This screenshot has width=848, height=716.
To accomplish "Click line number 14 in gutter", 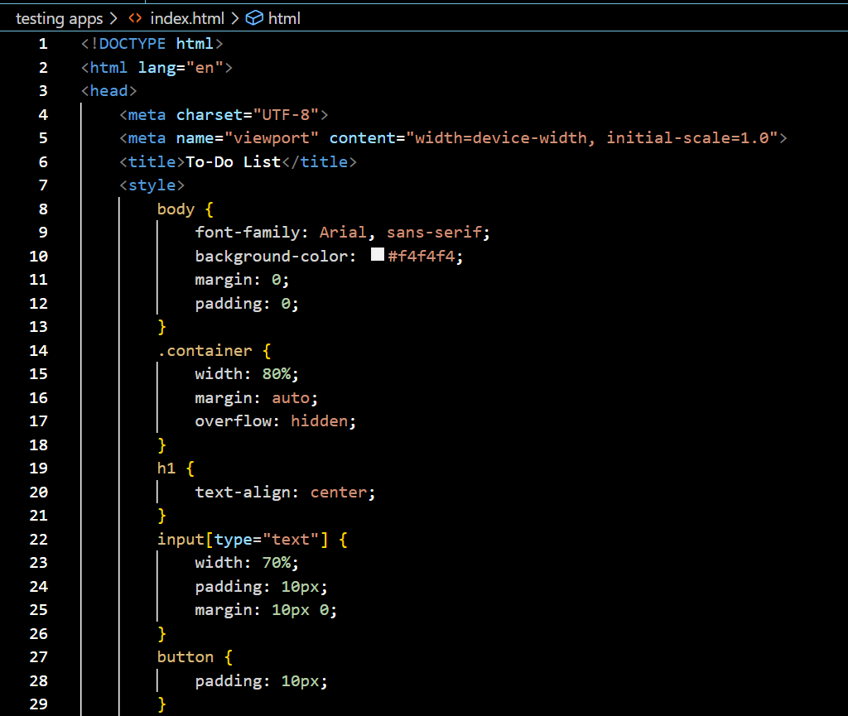I will [38, 351].
